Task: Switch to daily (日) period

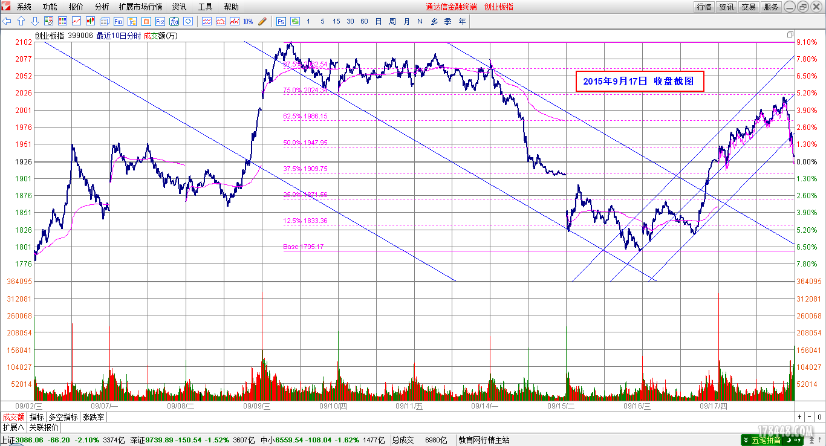Action: point(379,21)
